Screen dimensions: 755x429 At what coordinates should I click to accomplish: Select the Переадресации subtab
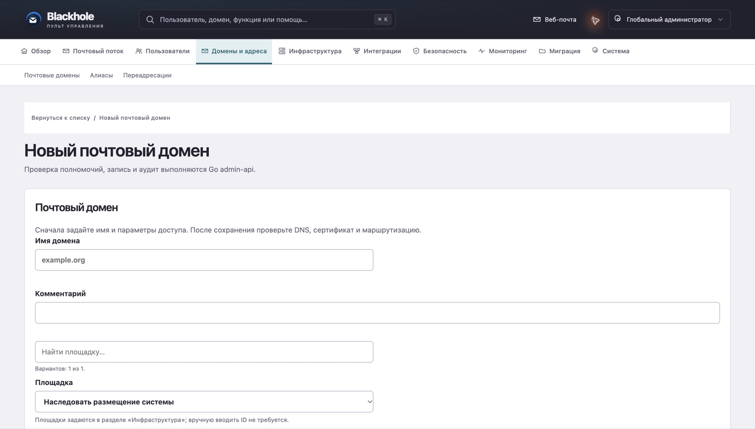(x=147, y=75)
